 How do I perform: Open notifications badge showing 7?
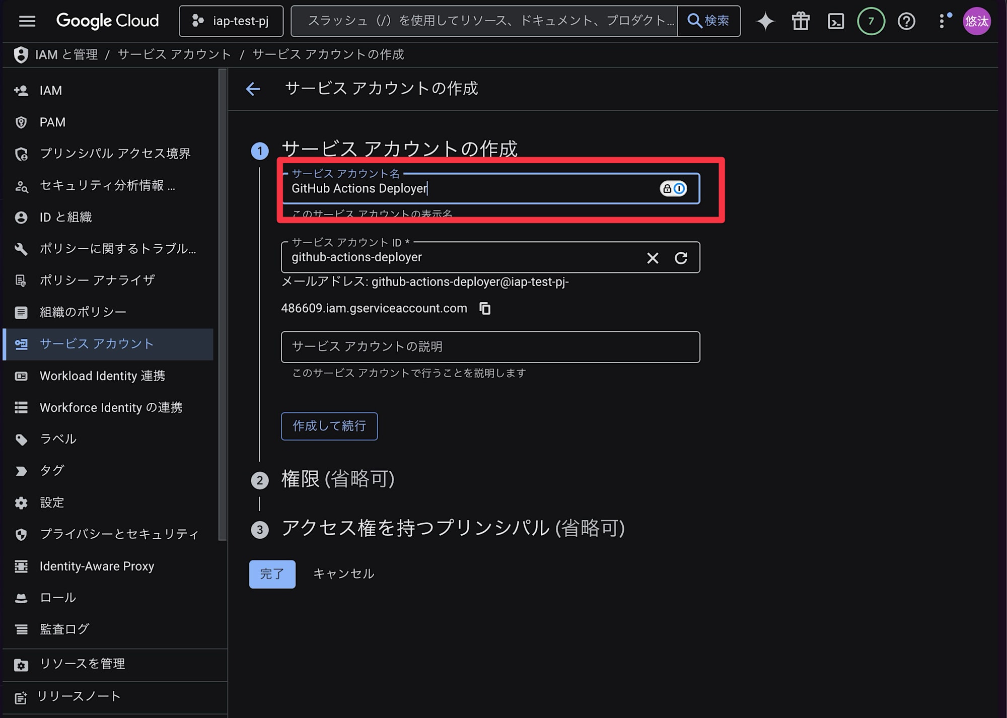pyautogui.click(x=871, y=21)
